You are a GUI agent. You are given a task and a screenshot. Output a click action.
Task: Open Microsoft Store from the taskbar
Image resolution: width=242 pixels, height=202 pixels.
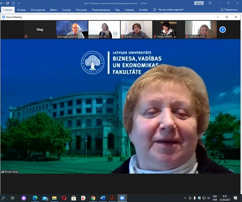point(74,198)
